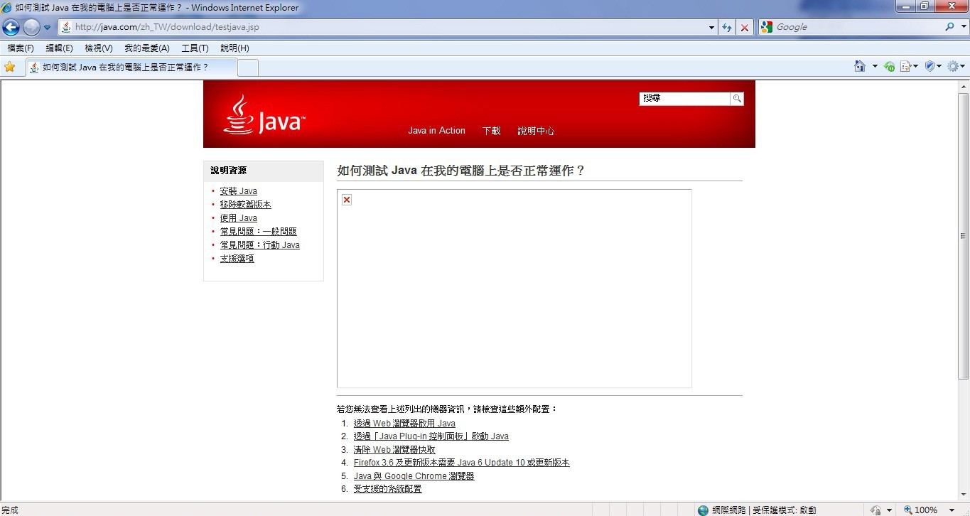Screen dimensions: 970x516
Task: Click the Refresh page icon
Action: (727, 28)
